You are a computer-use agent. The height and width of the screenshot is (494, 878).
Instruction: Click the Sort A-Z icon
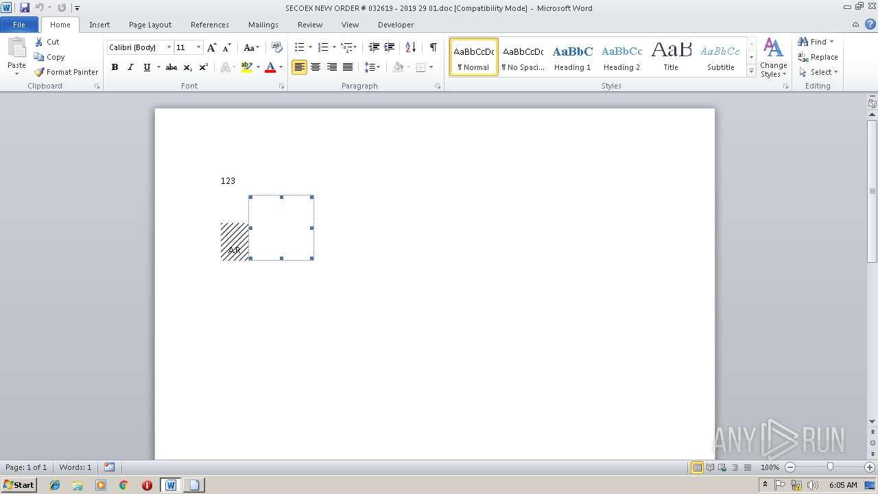[x=411, y=47]
